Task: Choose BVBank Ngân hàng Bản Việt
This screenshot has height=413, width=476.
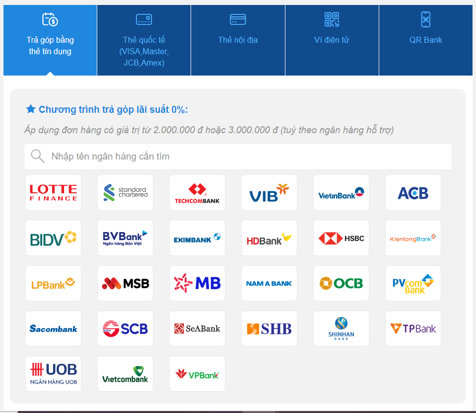Action: pyautogui.click(x=126, y=238)
